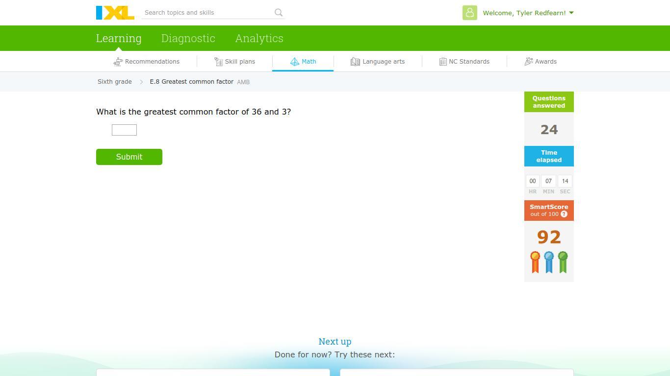Click the Awards icon
This screenshot has height=376, width=670.
(529, 62)
